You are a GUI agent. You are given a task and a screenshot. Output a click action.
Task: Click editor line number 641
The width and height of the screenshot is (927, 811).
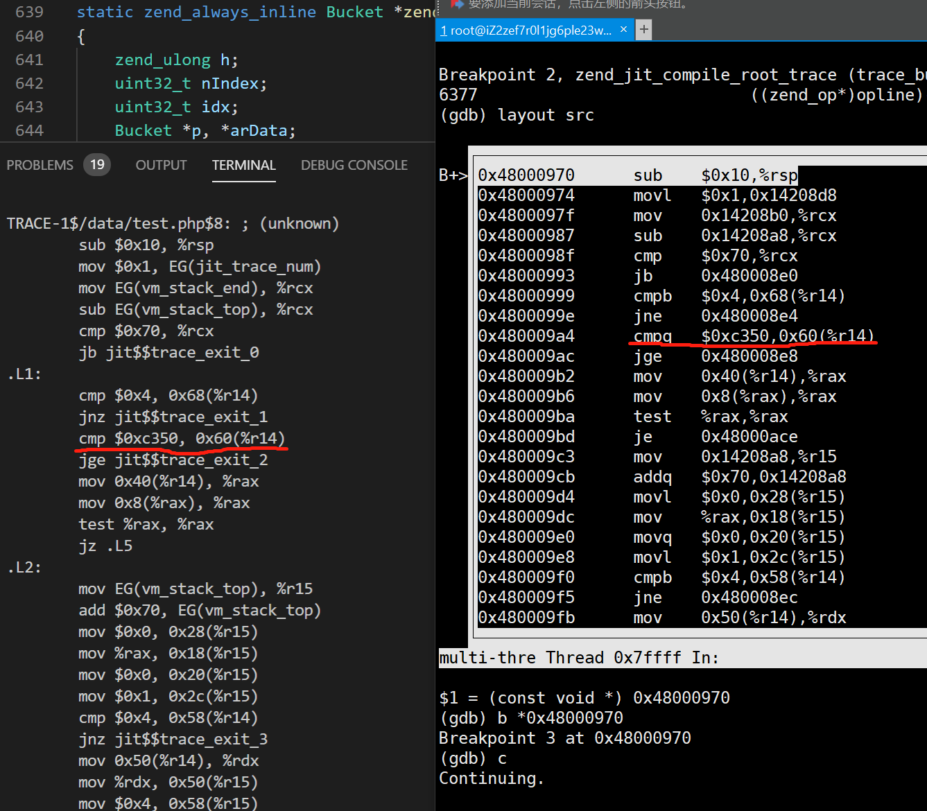pos(29,60)
